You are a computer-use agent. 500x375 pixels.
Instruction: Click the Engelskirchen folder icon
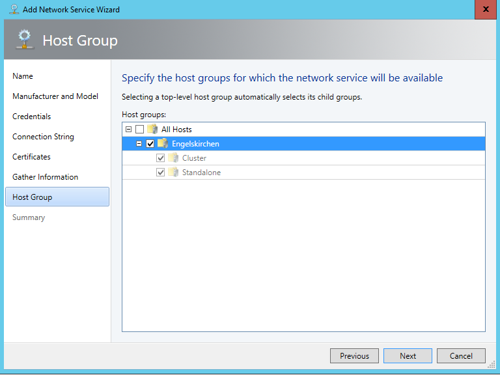pos(163,144)
